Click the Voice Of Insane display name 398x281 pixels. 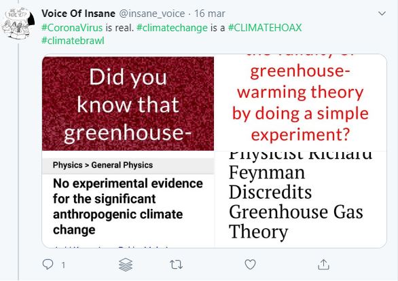78,14
